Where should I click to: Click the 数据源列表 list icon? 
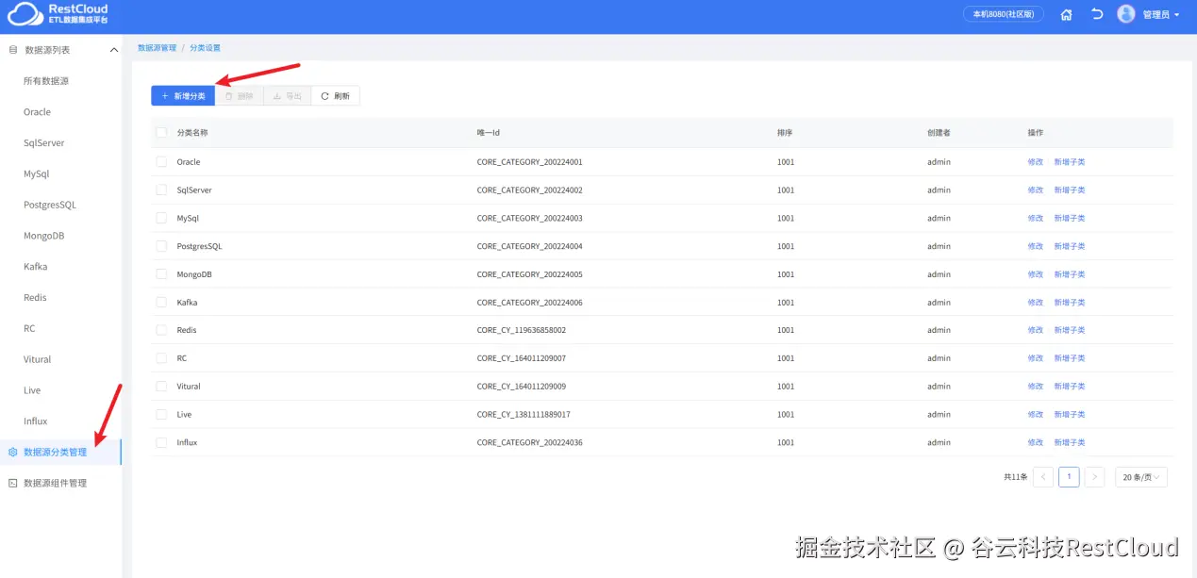[12, 49]
